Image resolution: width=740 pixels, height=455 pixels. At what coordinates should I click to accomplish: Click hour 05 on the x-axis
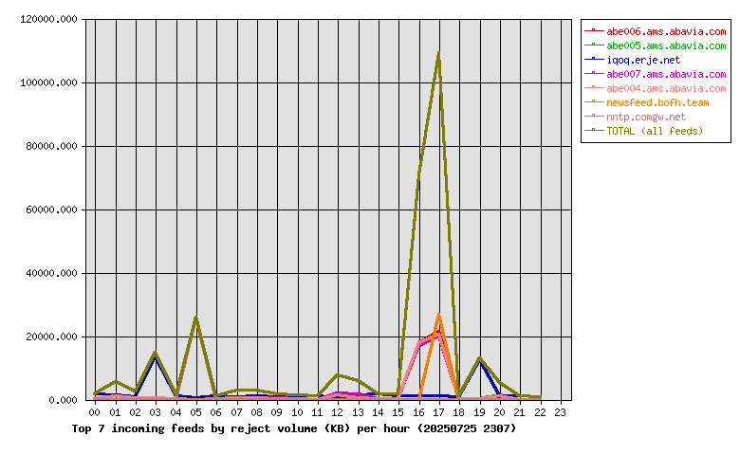(195, 412)
